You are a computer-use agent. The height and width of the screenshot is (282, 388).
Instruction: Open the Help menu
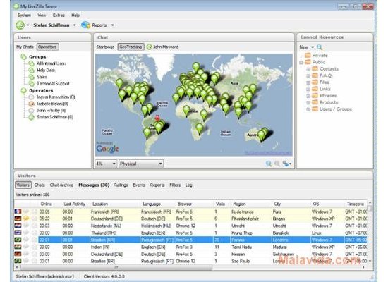point(75,16)
